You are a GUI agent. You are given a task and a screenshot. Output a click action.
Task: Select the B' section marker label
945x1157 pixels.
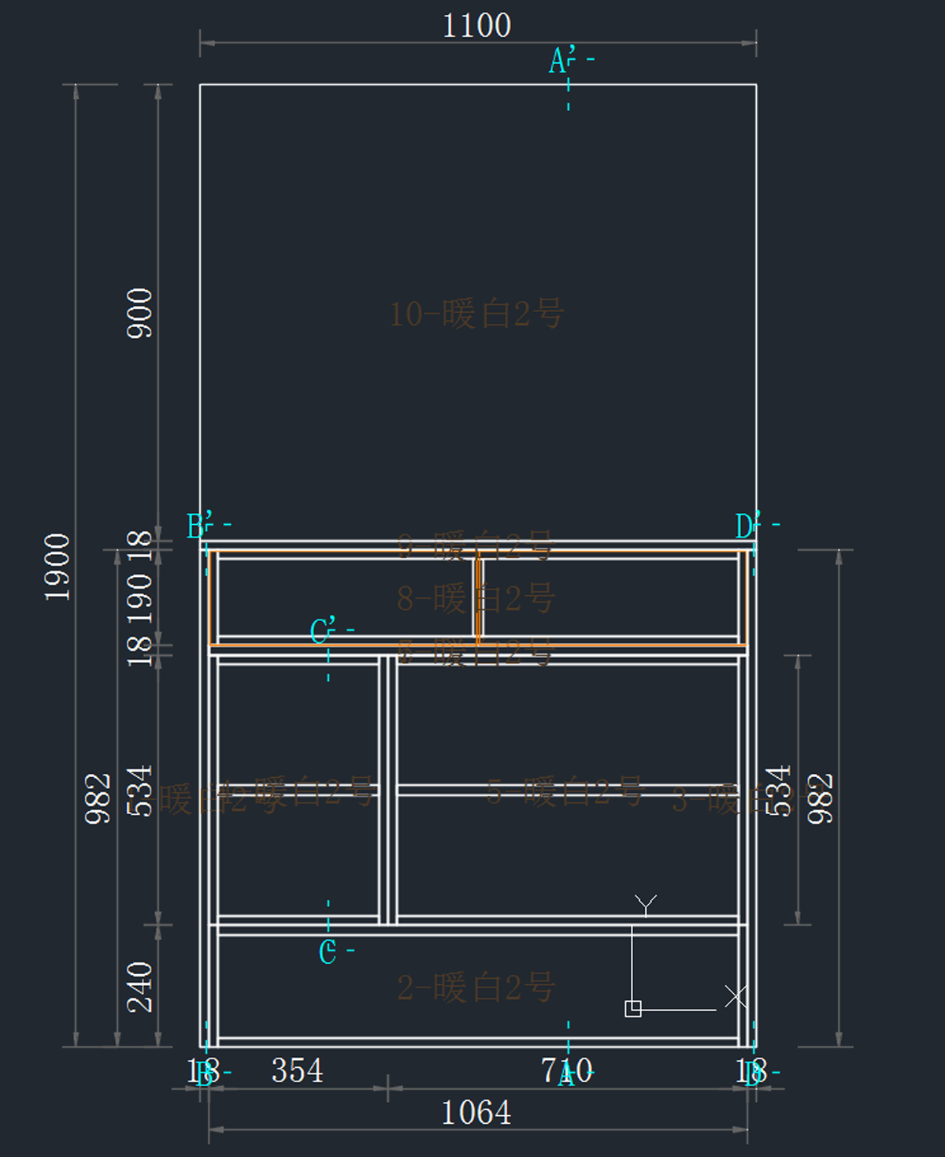click(200, 526)
